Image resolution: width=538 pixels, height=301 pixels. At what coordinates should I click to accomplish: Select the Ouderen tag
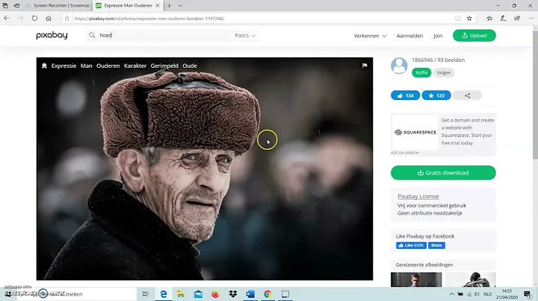tap(108, 66)
